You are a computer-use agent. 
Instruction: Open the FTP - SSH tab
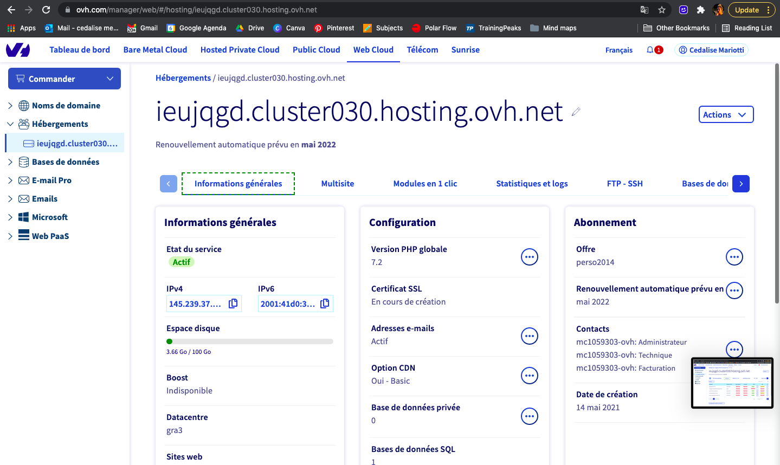point(624,184)
